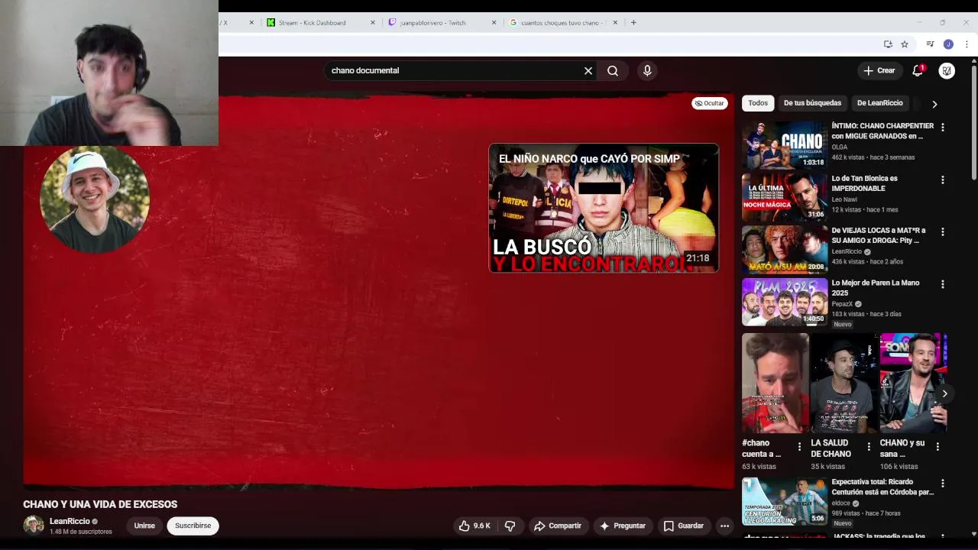
Task: Open options for 'Expectativa total: Ricardo Centurión' video
Action: (942, 484)
